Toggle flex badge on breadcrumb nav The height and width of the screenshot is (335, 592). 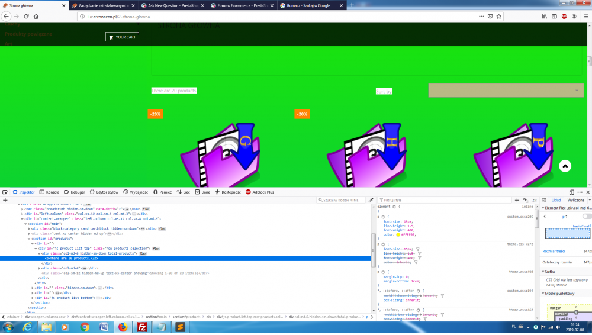(x=146, y=209)
